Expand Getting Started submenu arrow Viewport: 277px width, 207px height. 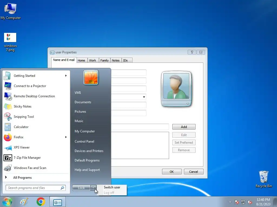[66, 76]
